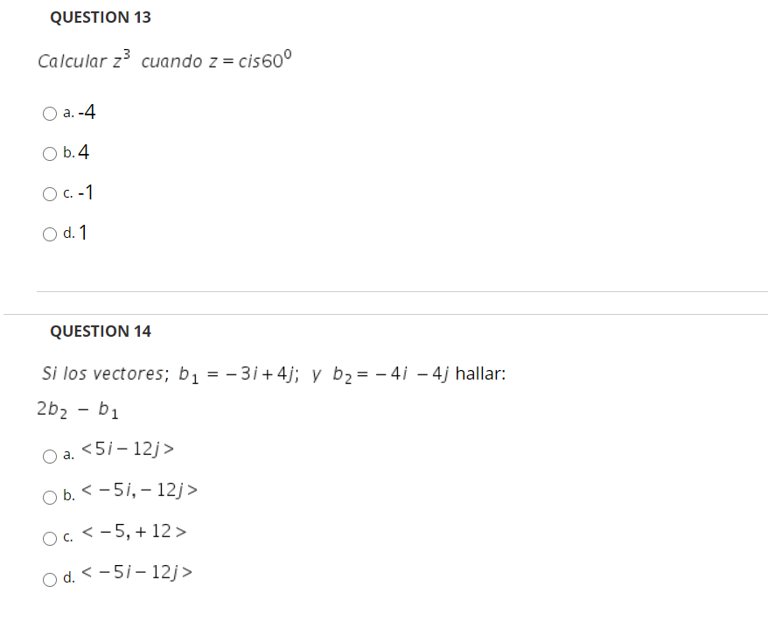This screenshot has width=768, height=621.
Task: Click the answer label 4 for option b
Action: tap(84, 151)
